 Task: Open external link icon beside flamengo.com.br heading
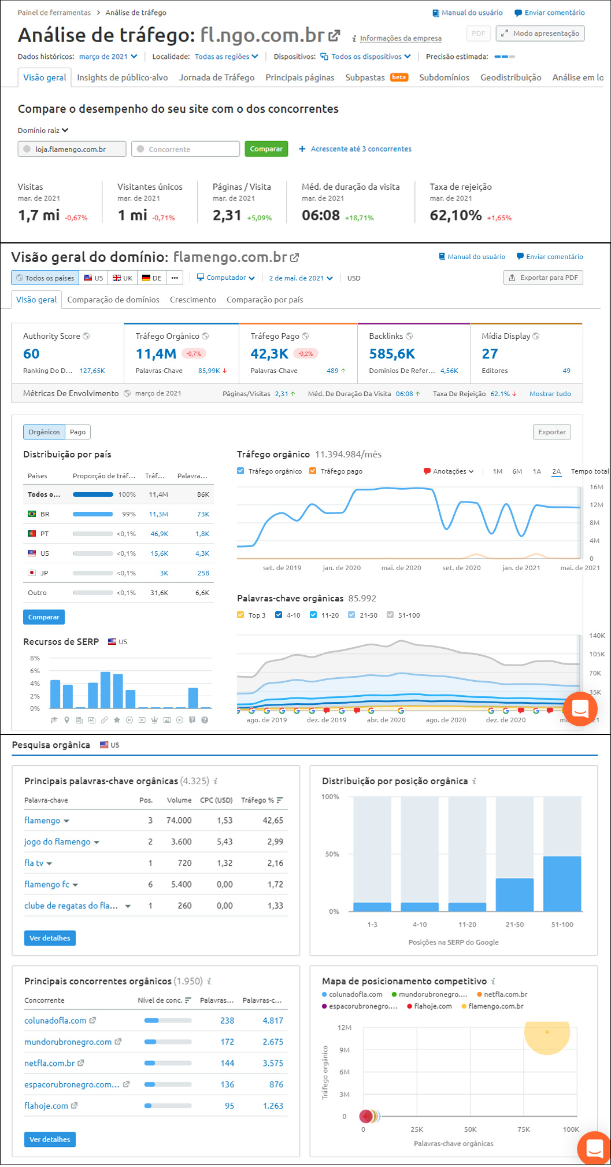click(x=295, y=257)
